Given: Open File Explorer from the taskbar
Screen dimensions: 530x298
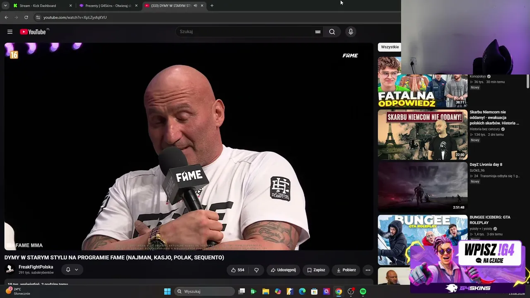Looking at the screenshot, I should (x=266, y=291).
